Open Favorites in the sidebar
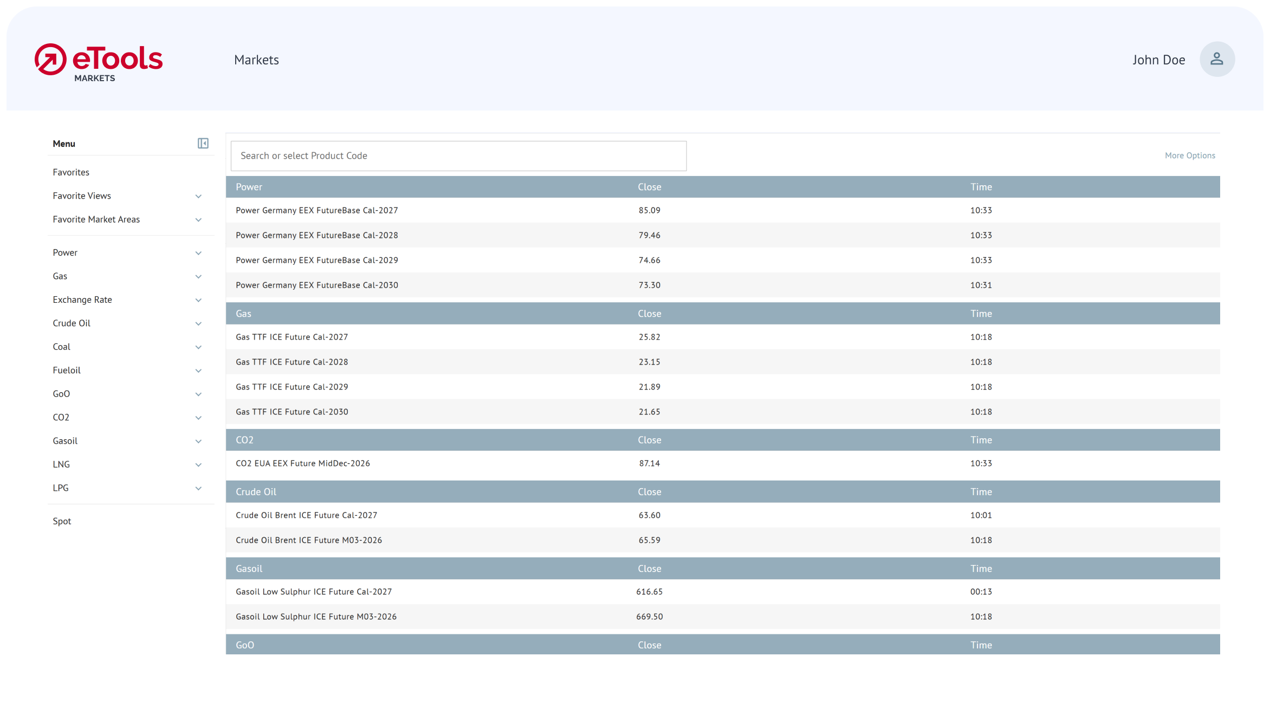Screen dimensions: 1270x721 click(71, 172)
